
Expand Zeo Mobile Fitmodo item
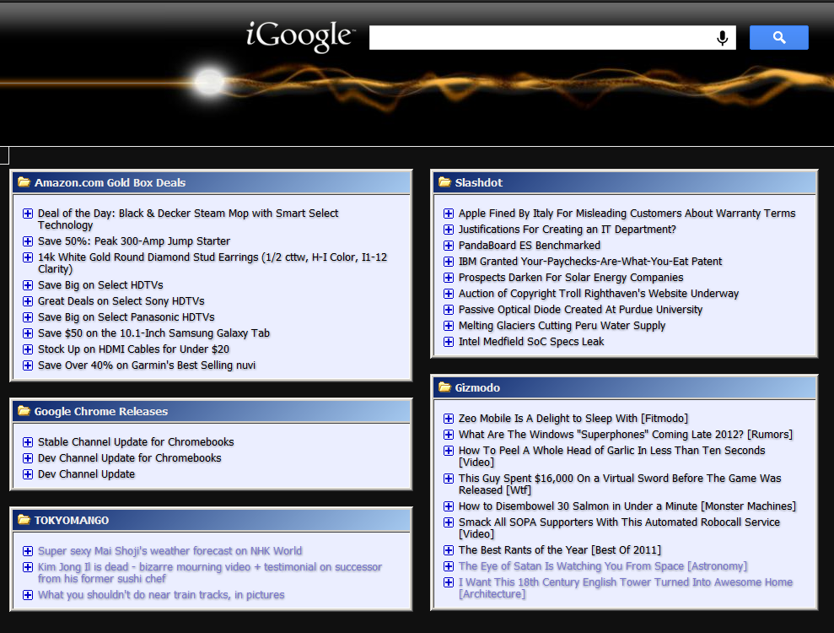point(449,419)
